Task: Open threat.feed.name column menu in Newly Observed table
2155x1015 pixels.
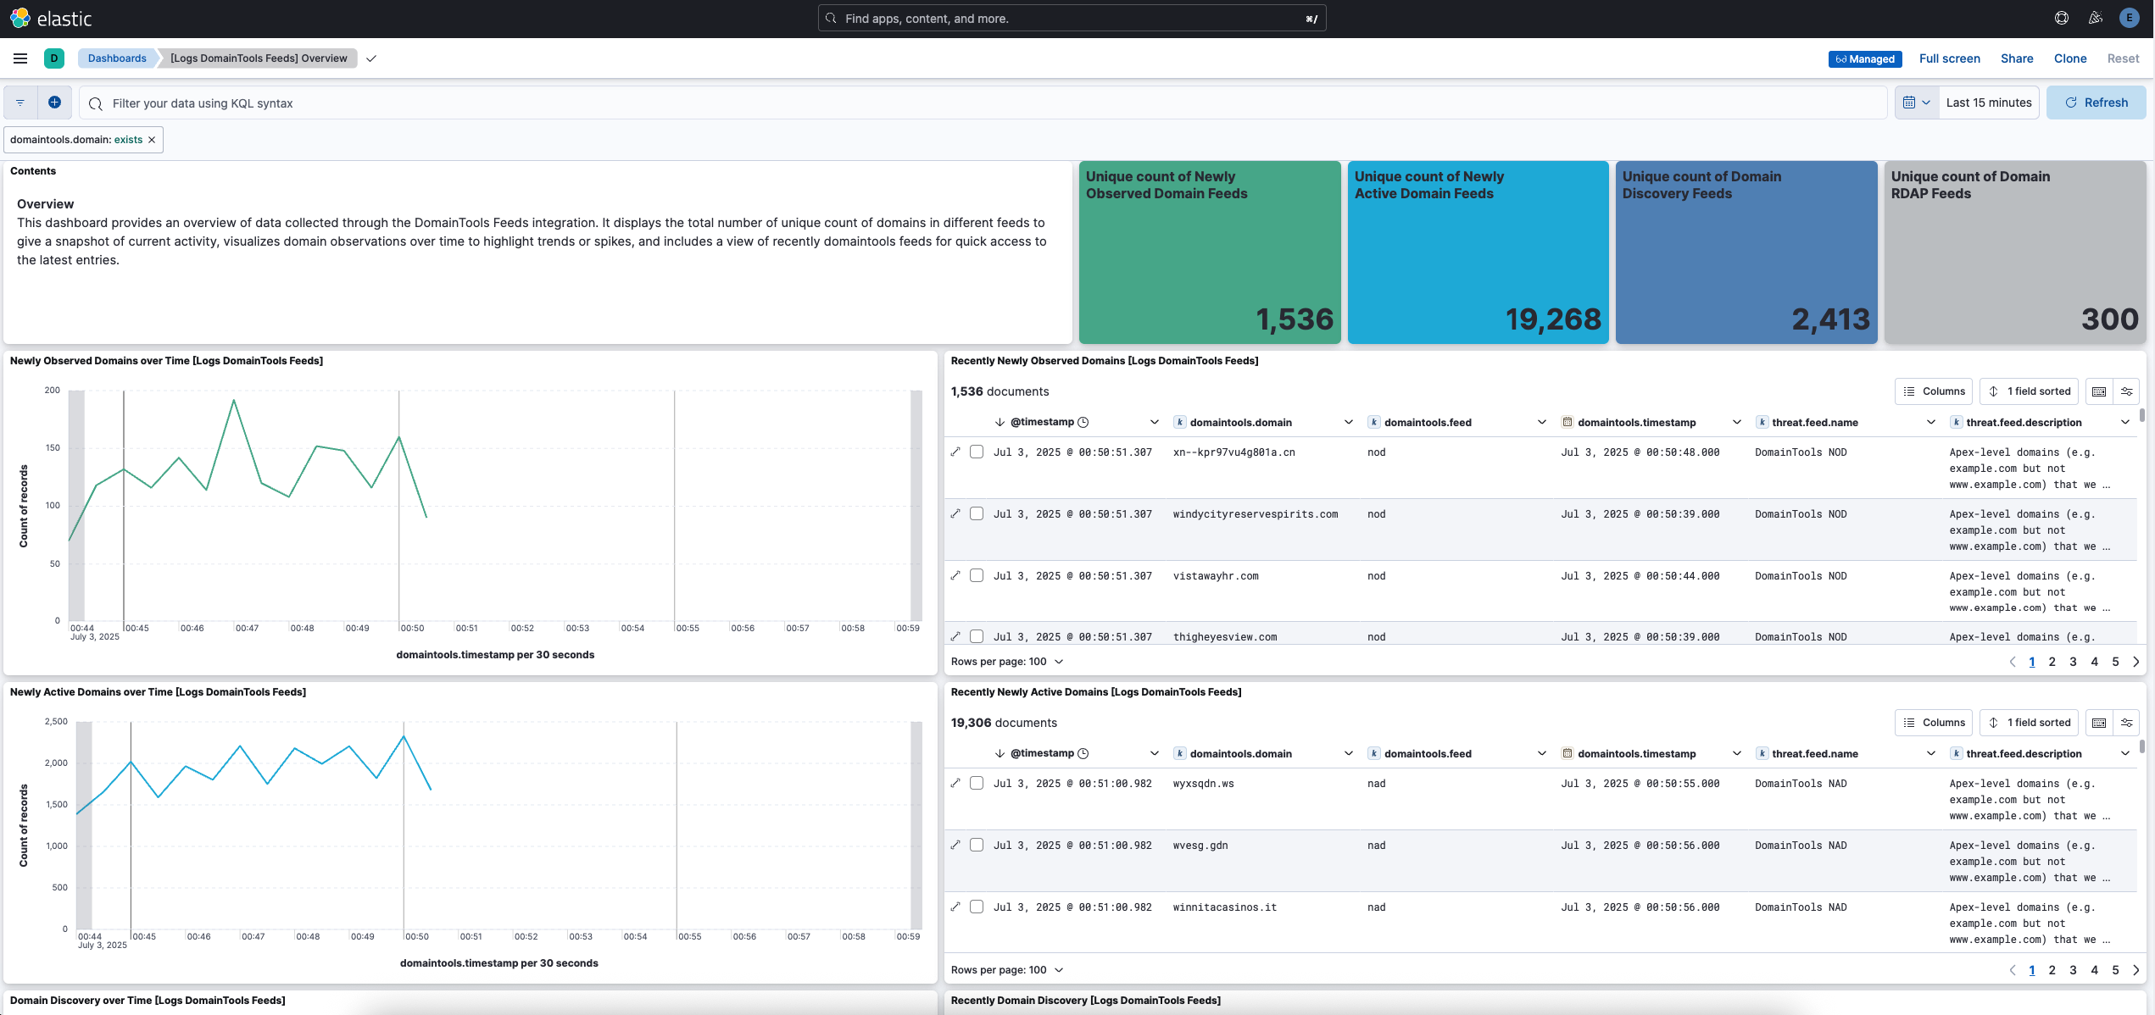Action: click(x=1931, y=422)
